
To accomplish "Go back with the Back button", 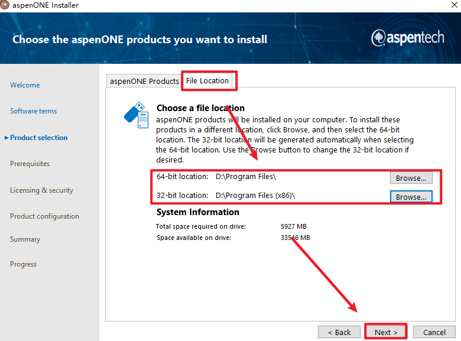I will coord(339,332).
